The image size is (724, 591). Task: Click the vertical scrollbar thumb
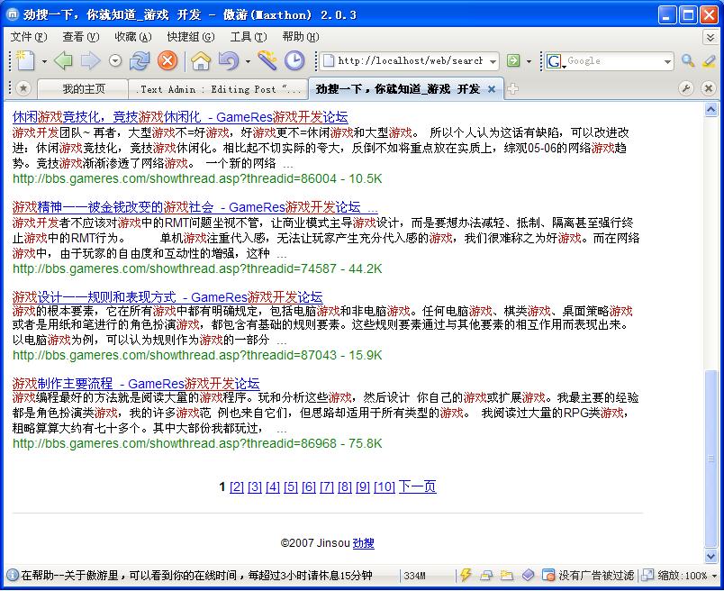[x=710, y=459]
